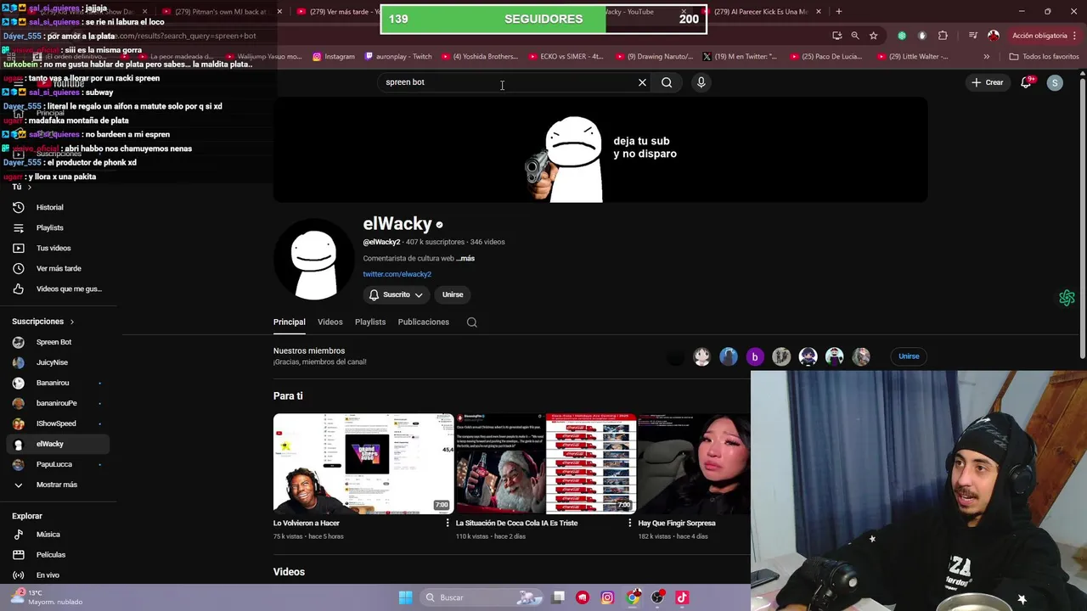Show more bookmarks with the overflow chevron
Image resolution: width=1087 pixels, height=611 pixels.
986,57
